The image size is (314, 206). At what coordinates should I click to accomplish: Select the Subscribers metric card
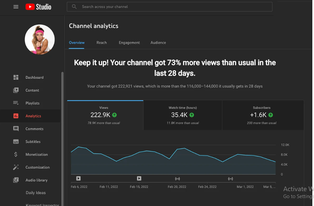point(262,115)
